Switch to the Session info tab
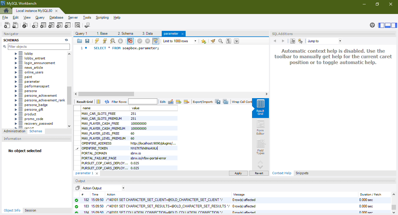Image resolution: width=398 pixels, height=215 pixels. click(30, 210)
